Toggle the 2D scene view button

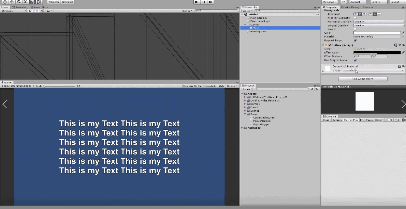(30, 11)
